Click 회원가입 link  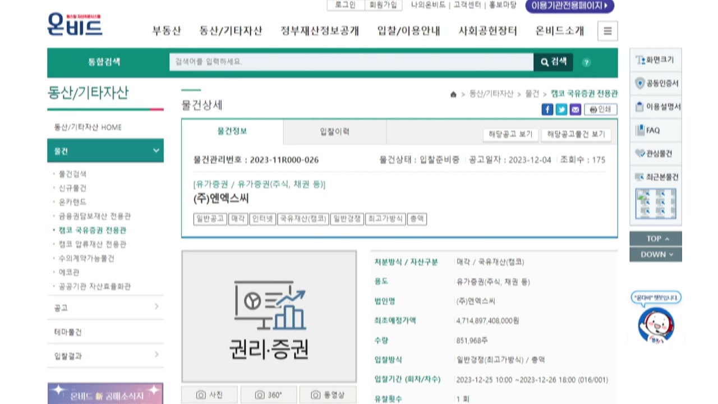pyautogui.click(x=383, y=5)
